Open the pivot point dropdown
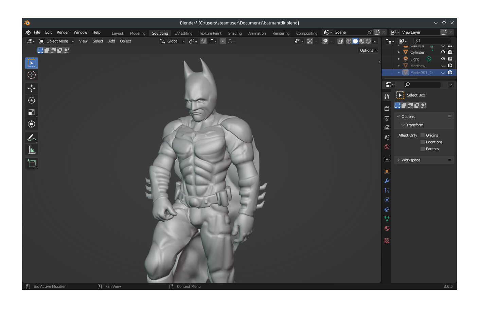 pos(193,41)
